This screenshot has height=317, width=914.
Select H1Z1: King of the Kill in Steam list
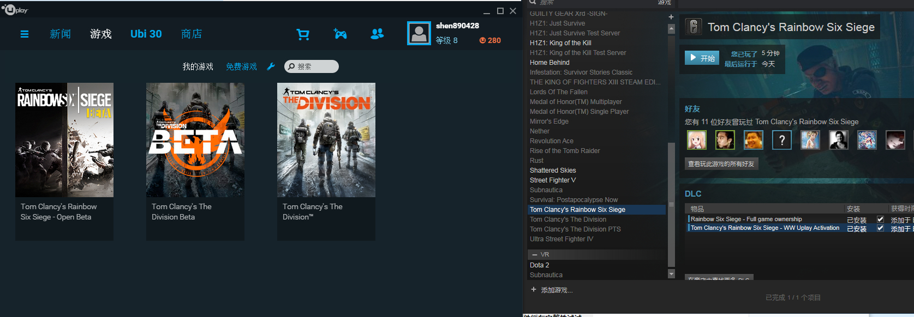pos(560,43)
